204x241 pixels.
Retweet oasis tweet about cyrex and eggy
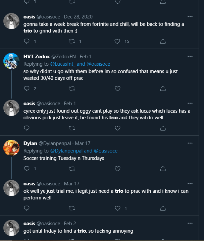72,128
